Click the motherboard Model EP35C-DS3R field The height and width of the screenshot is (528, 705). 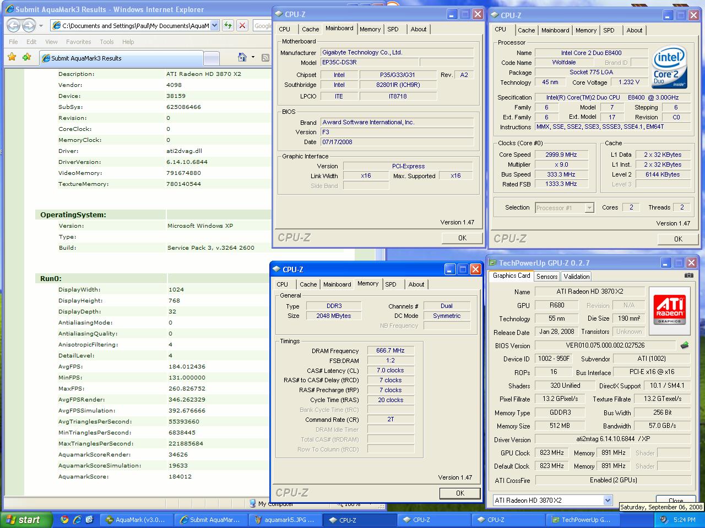pyautogui.click(x=370, y=62)
